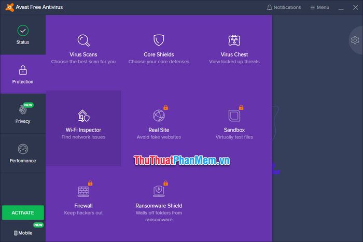Click 'Find network issues' text

83,137
